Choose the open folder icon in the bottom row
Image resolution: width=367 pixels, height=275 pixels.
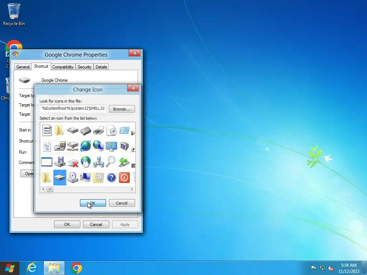pyautogui.click(x=47, y=178)
